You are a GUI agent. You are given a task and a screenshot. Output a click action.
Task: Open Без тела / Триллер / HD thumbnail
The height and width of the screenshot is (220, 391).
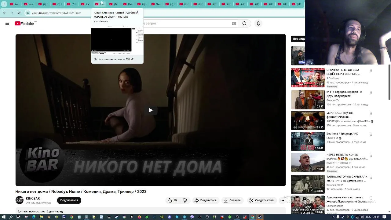(x=308, y=141)
